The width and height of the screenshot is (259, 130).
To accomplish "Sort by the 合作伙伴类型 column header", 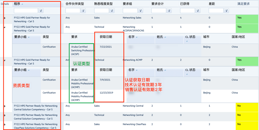I will [x=75, y=4].
